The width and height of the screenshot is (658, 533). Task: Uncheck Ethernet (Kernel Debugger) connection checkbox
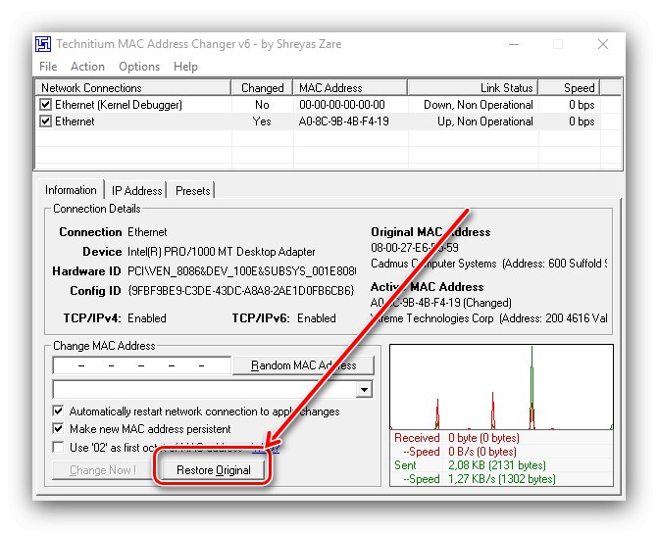[45, 105]
